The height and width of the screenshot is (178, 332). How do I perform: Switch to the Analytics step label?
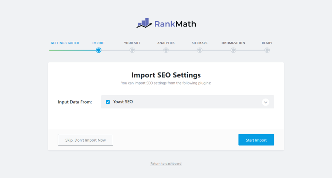pos(166,43)
